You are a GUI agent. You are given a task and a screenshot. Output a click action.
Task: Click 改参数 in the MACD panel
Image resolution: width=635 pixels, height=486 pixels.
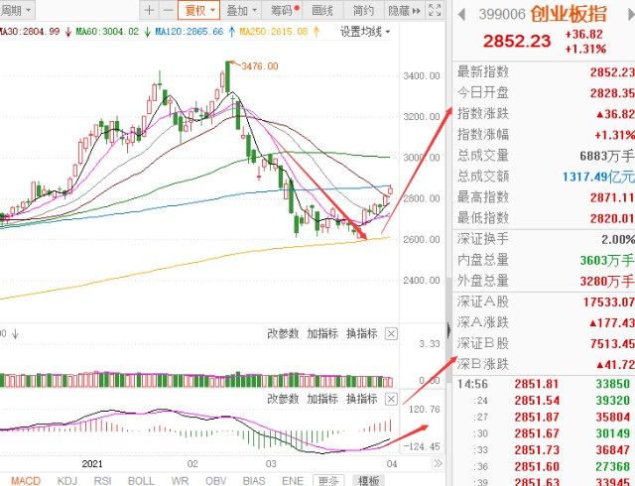[283, 399]
